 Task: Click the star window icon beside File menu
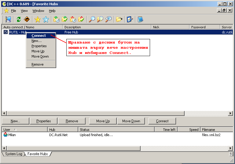[x=6, y=11]
